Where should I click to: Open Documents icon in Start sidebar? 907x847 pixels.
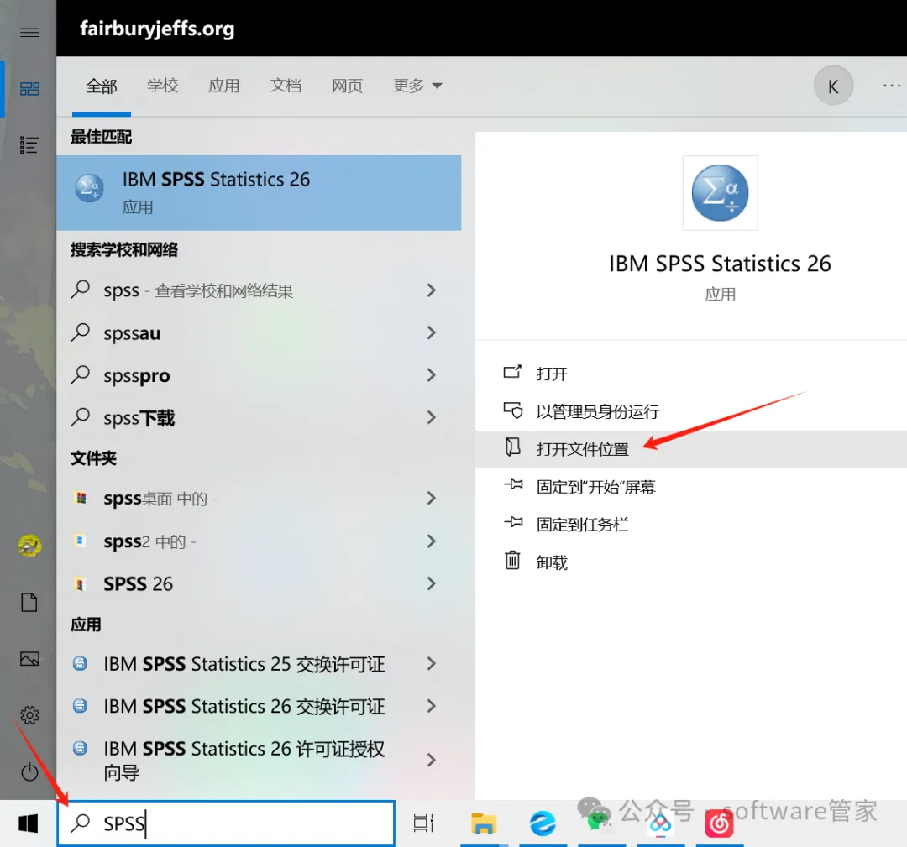point(29,603)
